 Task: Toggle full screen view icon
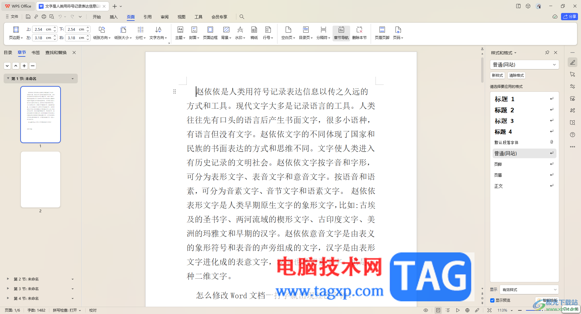tap(489, 310)
